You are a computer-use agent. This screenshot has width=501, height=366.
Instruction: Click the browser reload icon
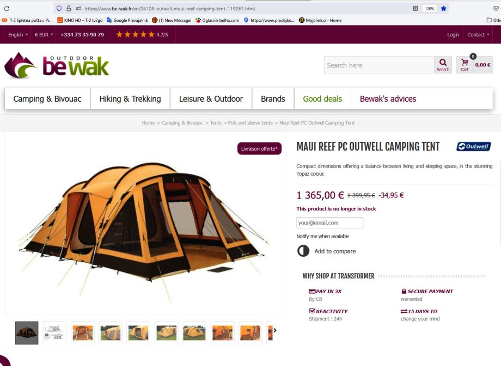7,9
